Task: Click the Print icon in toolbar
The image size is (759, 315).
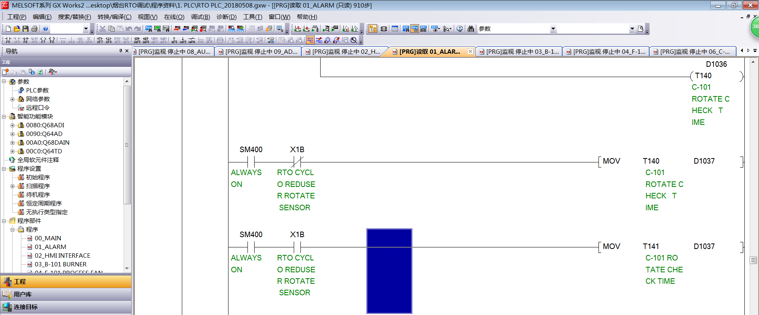Action: point(34,29)
